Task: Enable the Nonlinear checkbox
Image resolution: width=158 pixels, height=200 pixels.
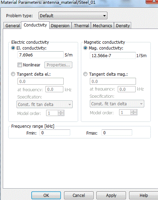Action: coord(20,65)
